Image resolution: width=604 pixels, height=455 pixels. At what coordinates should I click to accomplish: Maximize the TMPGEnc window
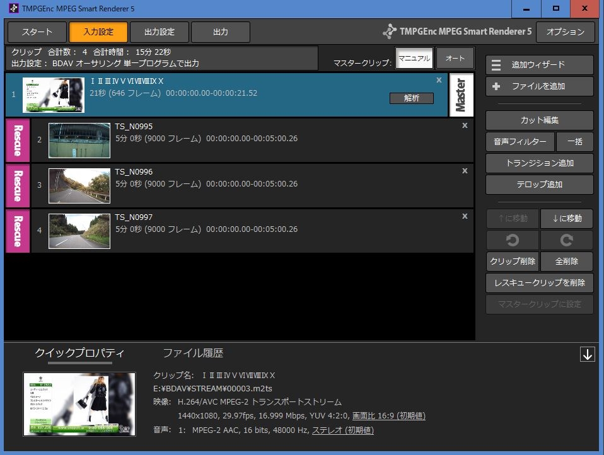[x=556, y=9]
